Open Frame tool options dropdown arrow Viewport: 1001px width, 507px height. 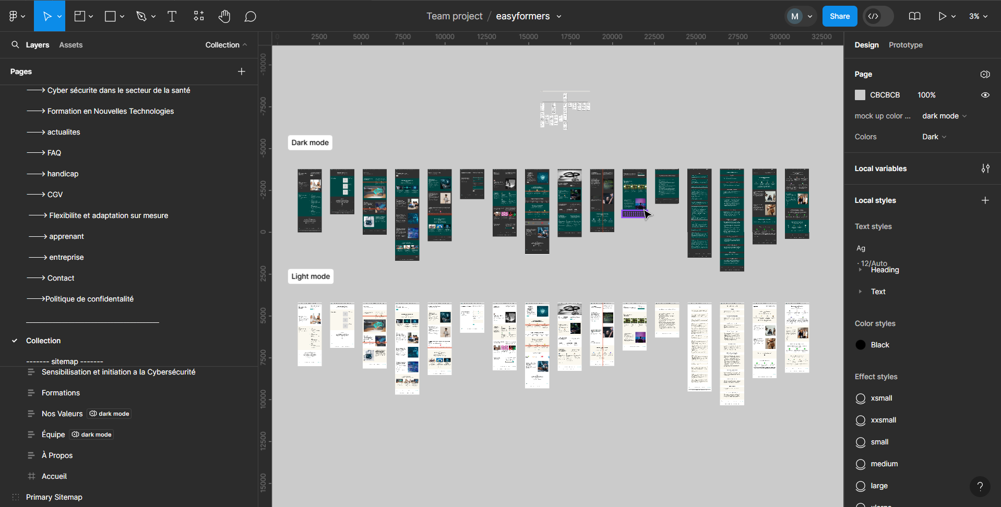91,17
